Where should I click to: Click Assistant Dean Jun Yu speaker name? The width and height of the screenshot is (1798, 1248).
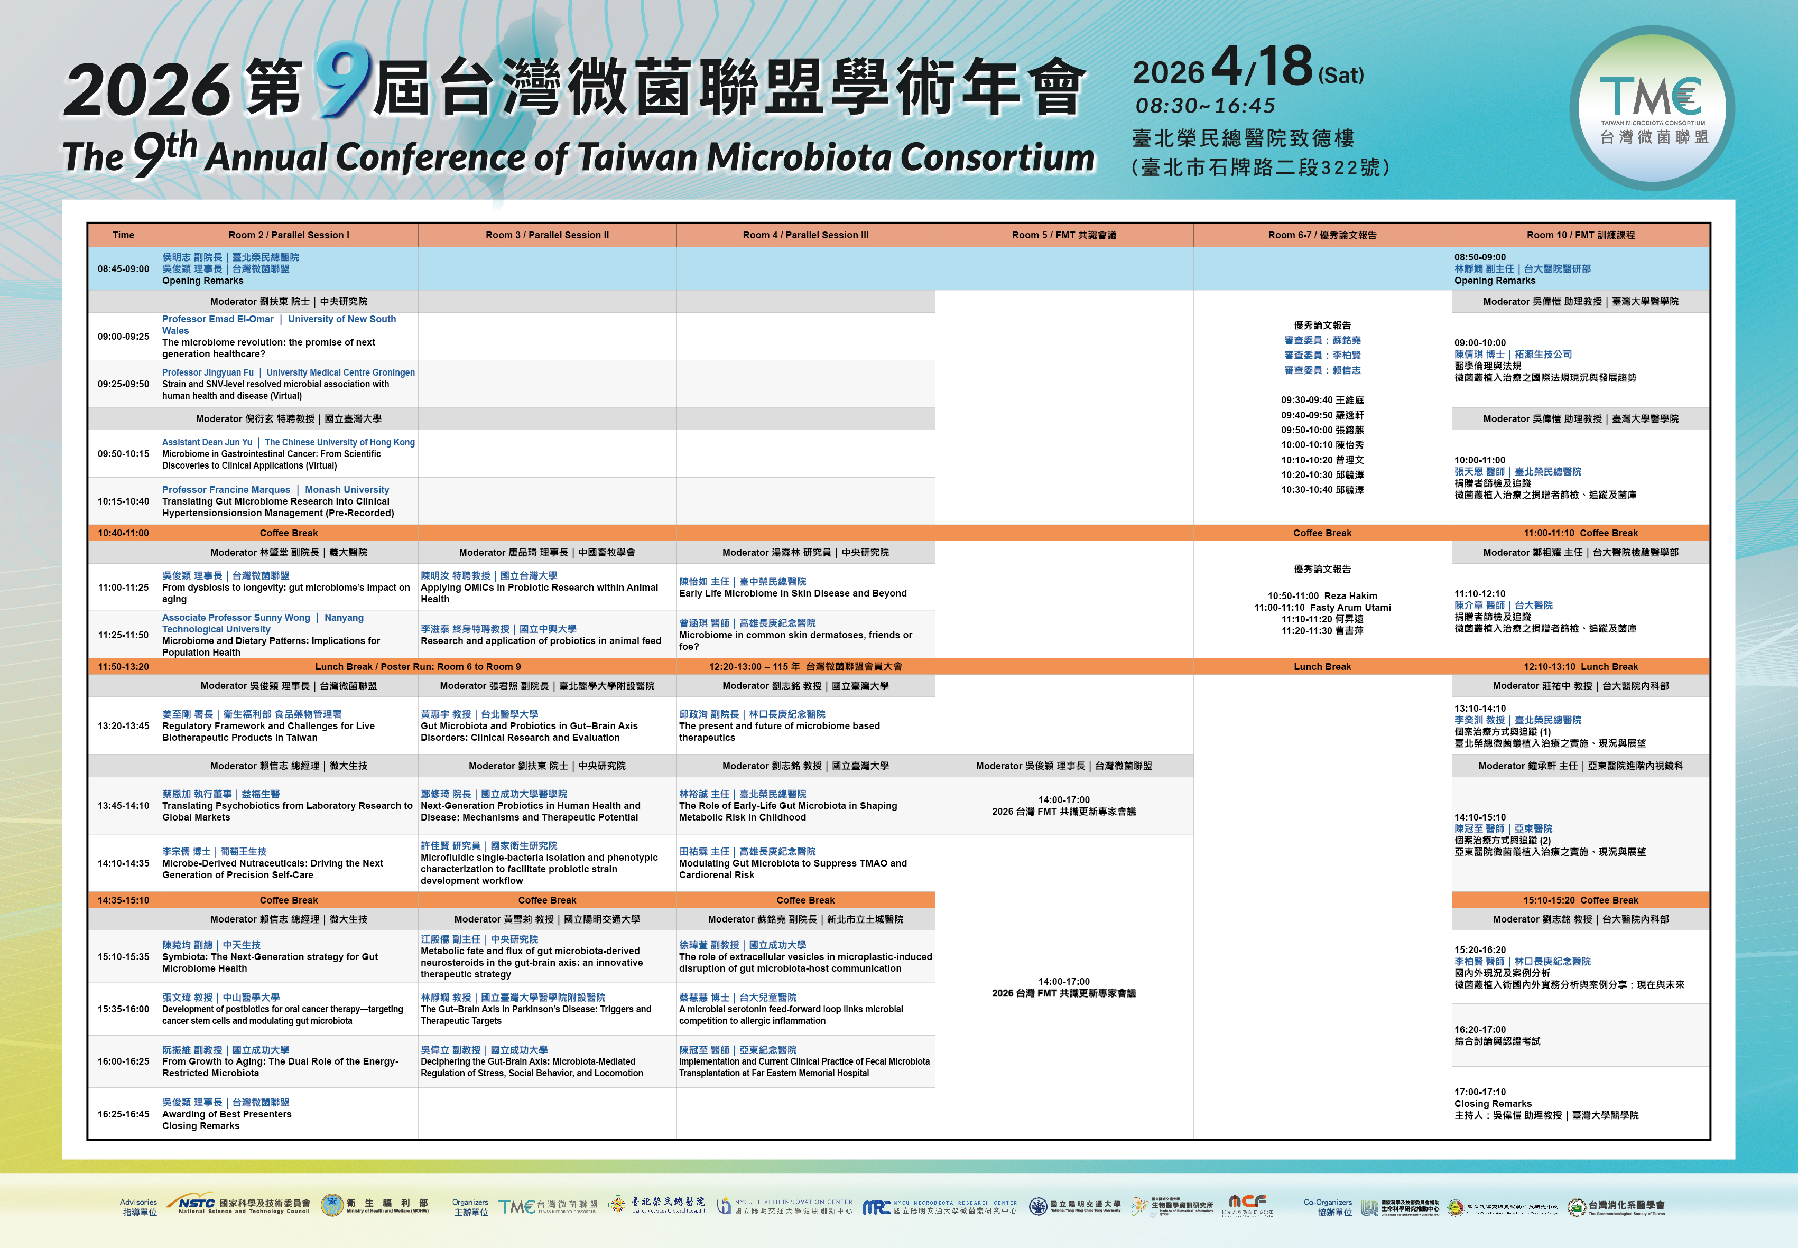pyautogui.click(x=207, y=442)
